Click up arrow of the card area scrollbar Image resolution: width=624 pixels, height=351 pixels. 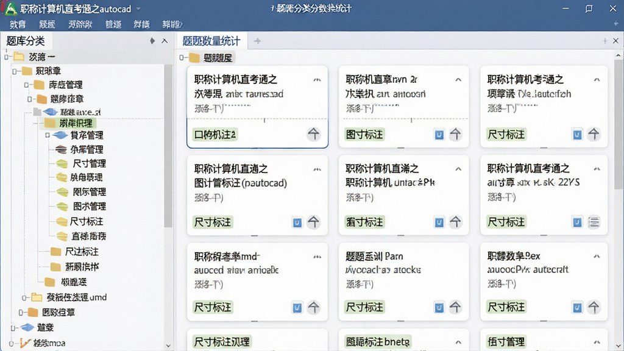point(618,55)
